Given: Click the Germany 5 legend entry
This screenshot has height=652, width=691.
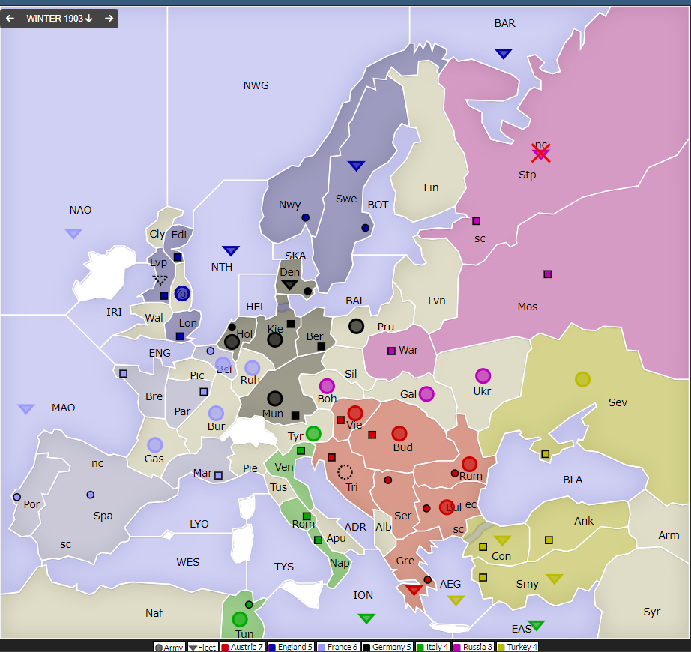Looking at the screenshot, I should pos(387,647).
